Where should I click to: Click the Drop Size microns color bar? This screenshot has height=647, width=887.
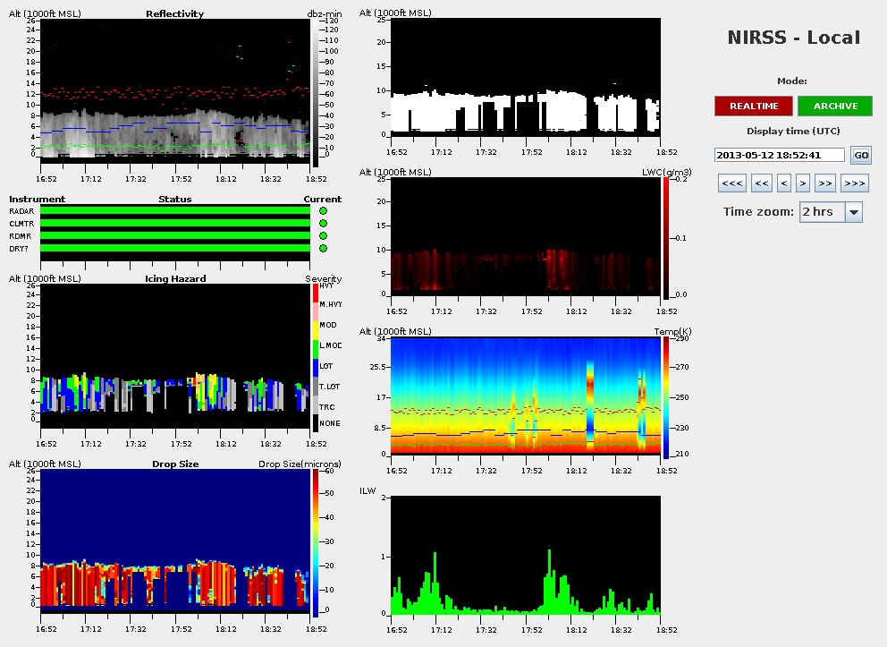315,543
